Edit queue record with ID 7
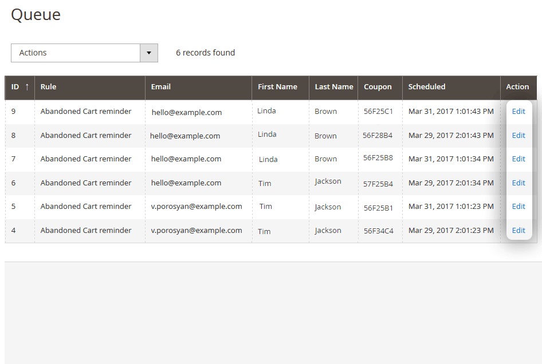The width and height of the screenshot is (542, 364). (x=519, y=159)
